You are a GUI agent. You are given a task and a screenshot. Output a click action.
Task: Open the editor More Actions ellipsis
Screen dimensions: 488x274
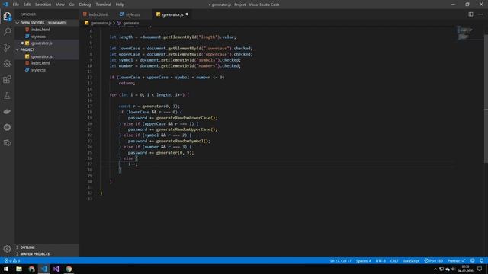pyautogui.click(x=480, y=14)
